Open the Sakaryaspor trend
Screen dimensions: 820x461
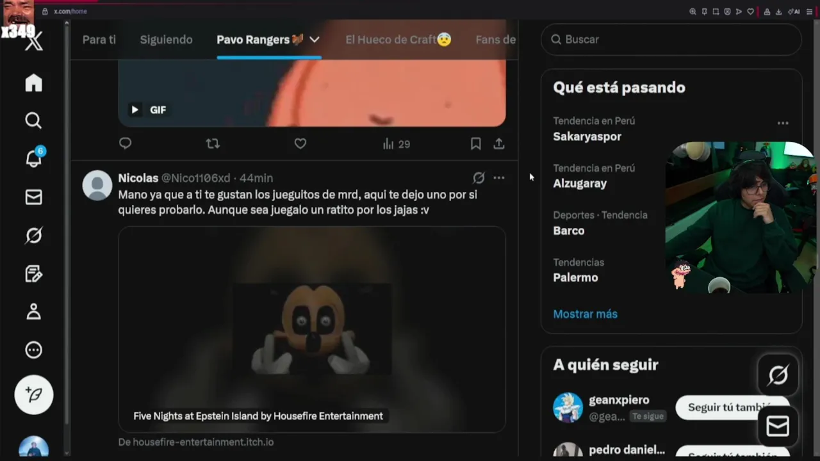pos(587,136)
